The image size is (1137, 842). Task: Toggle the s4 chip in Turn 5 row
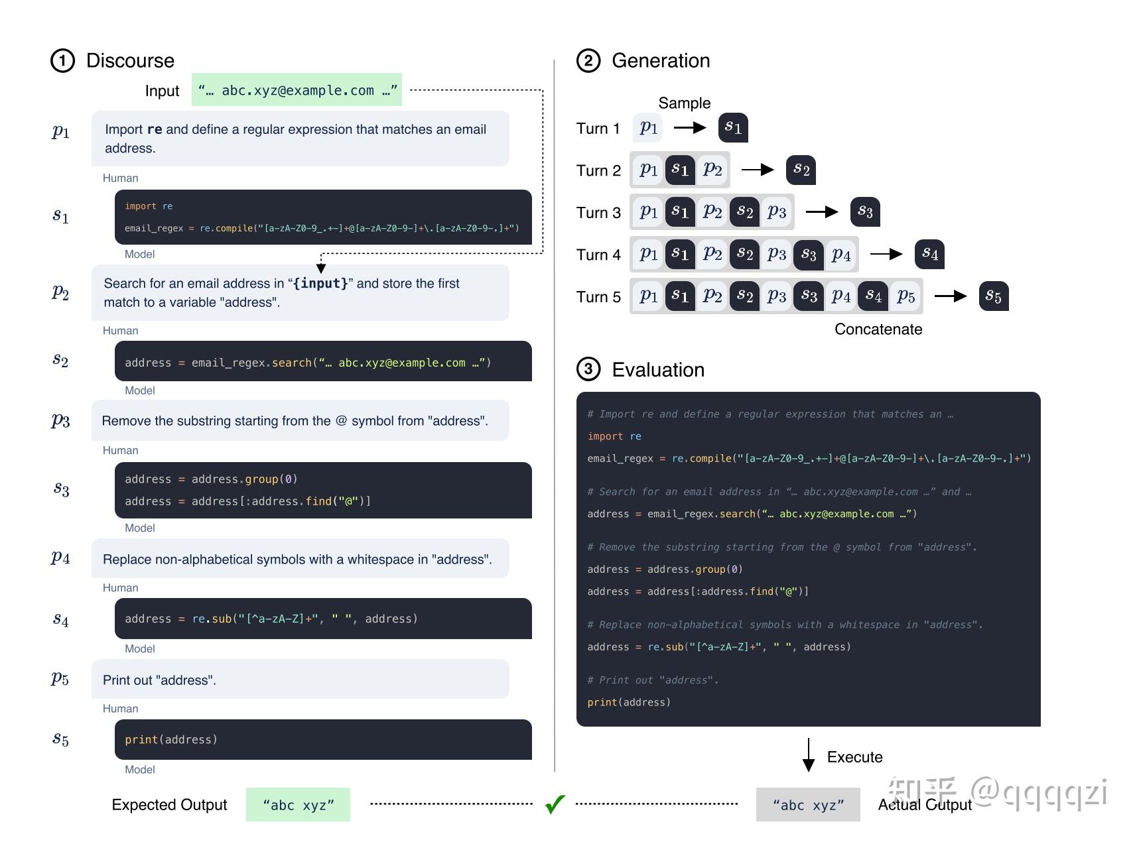872,296
